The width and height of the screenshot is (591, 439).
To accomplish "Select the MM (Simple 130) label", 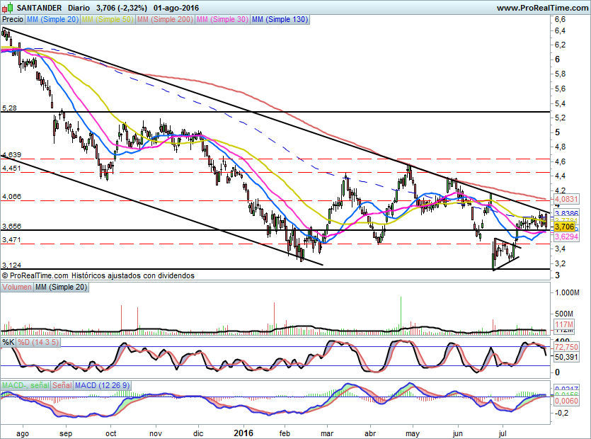I will coord(280,19).
